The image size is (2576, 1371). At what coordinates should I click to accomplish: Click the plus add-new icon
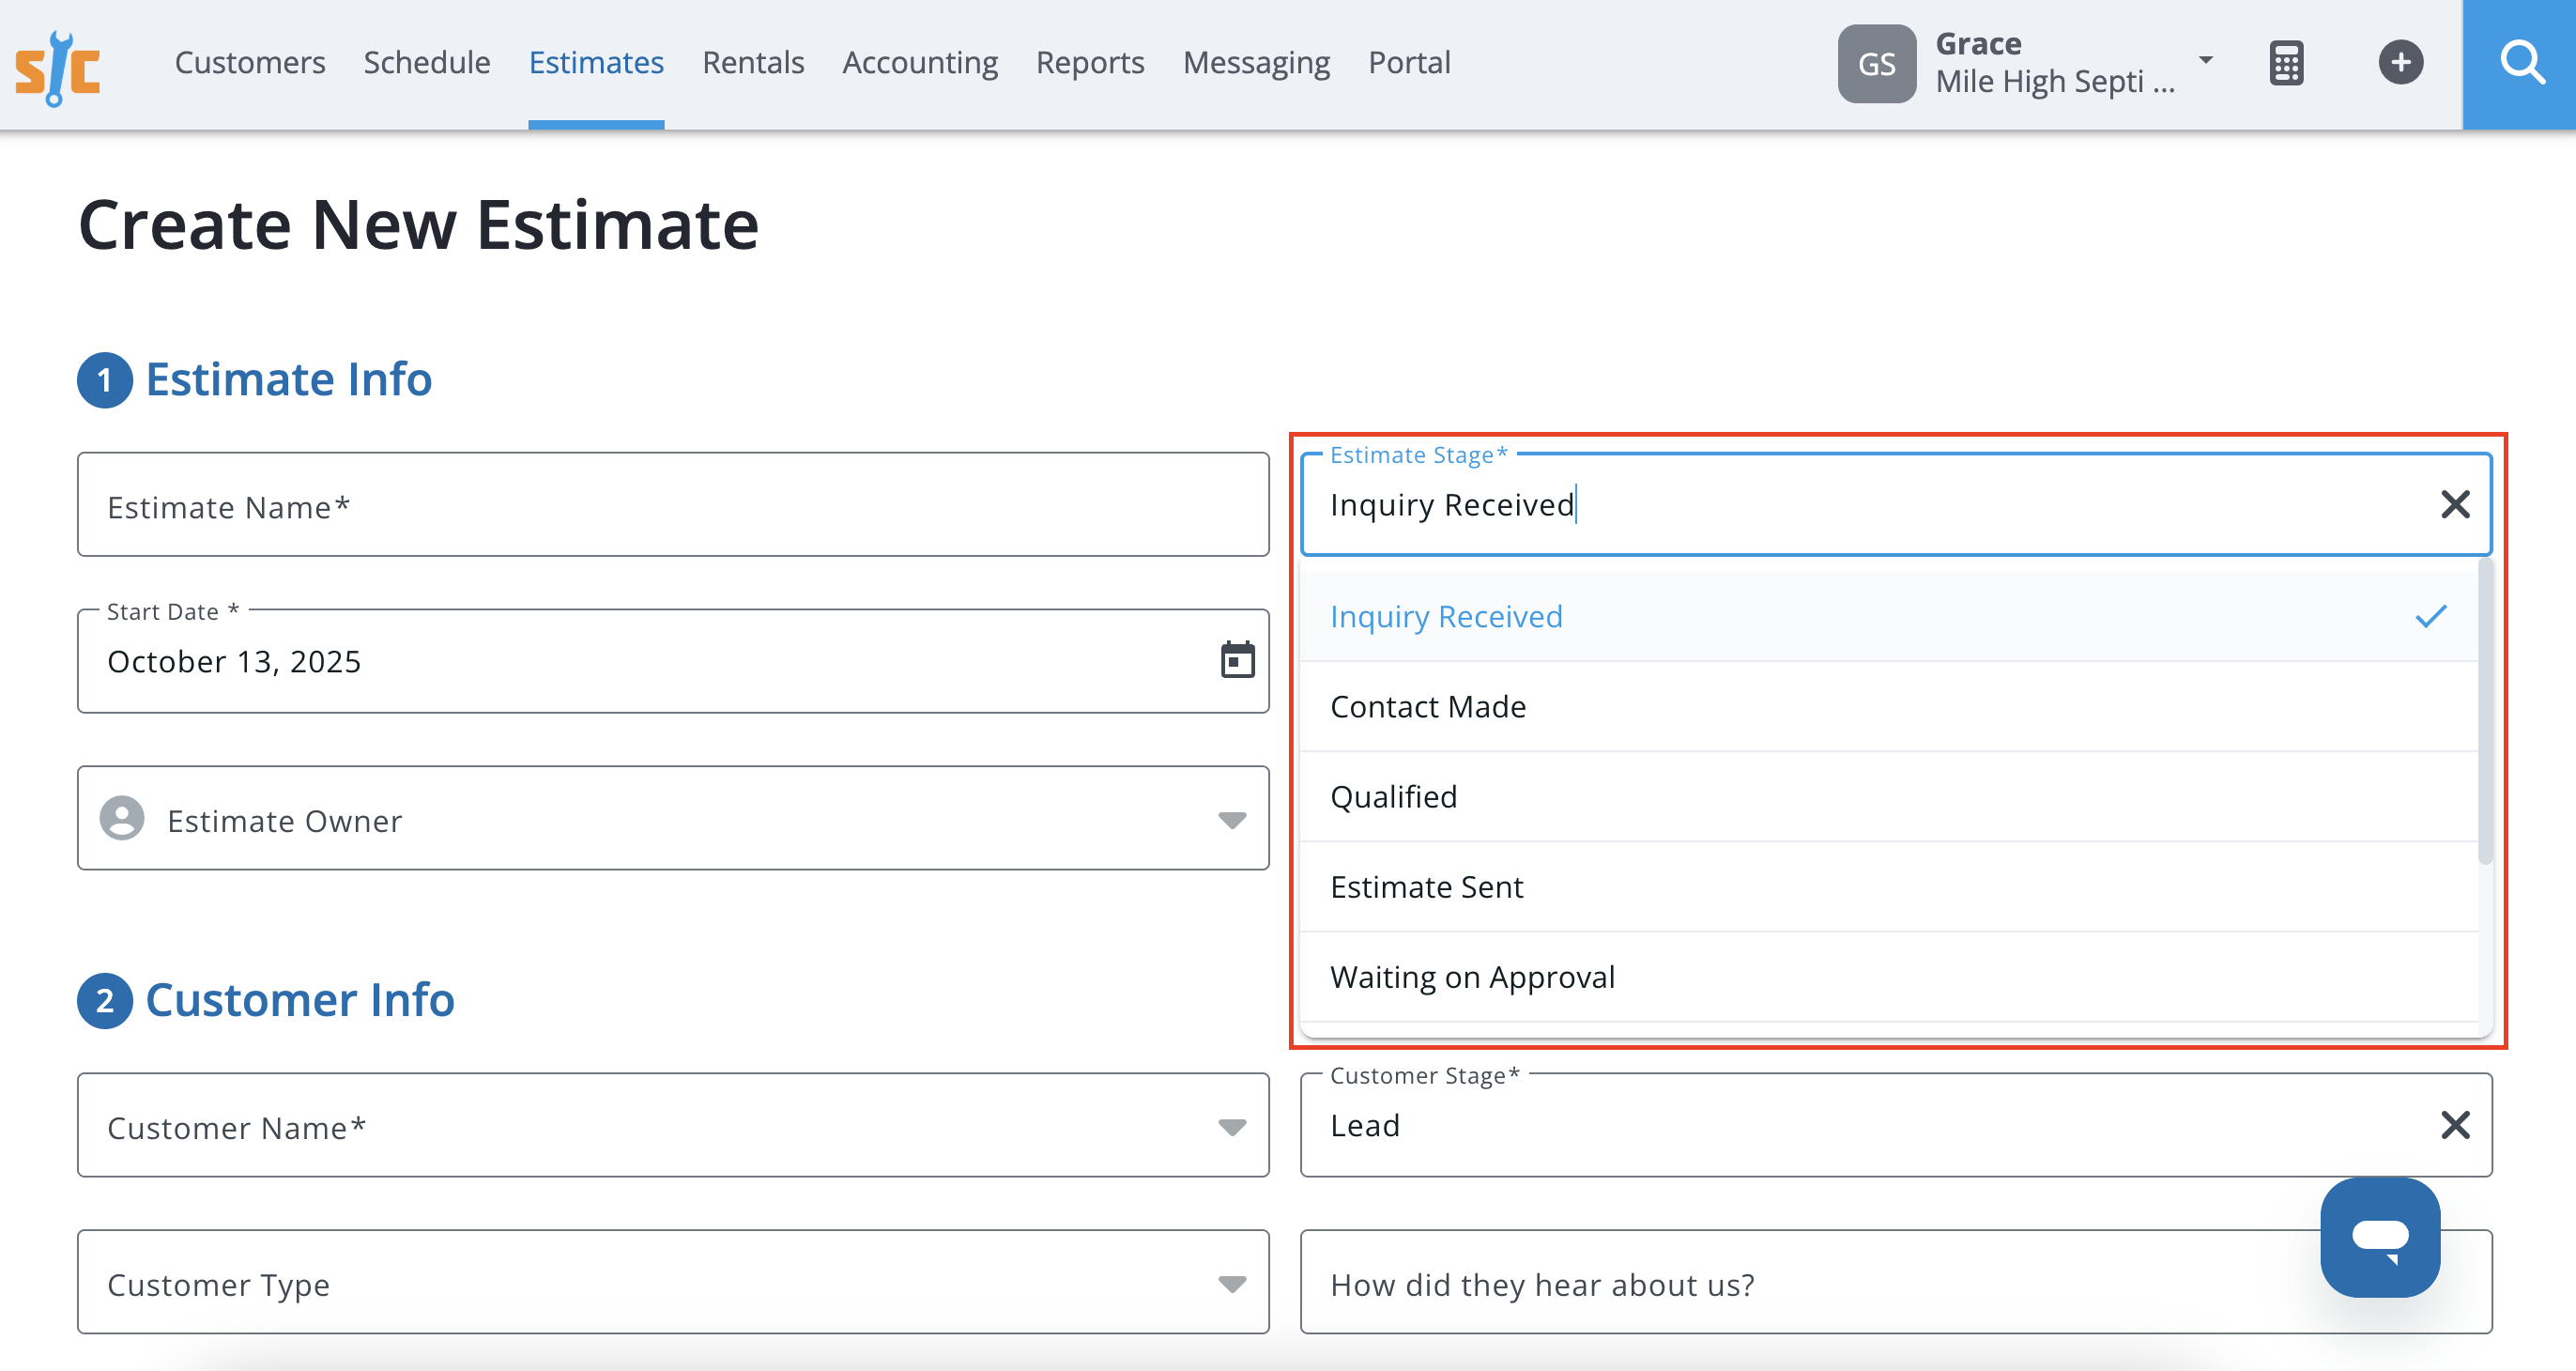point(2400,63)
